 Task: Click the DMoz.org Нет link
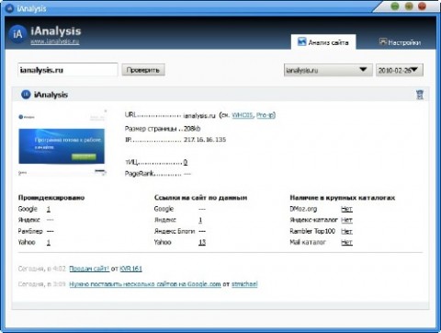coord(346,209)
